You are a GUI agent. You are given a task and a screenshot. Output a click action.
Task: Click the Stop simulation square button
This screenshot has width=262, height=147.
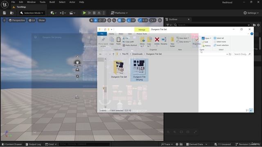coord(94,13)
